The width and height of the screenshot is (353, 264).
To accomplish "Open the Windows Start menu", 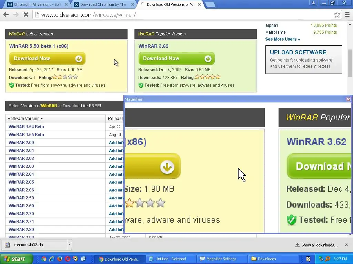I will (16, 259).
